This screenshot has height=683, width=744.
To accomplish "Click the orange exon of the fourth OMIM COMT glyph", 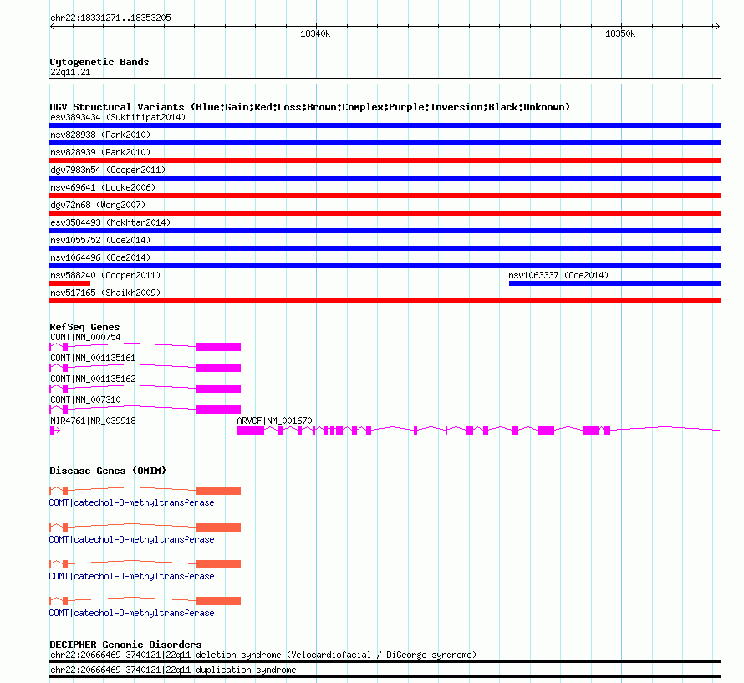I will 219,601.
